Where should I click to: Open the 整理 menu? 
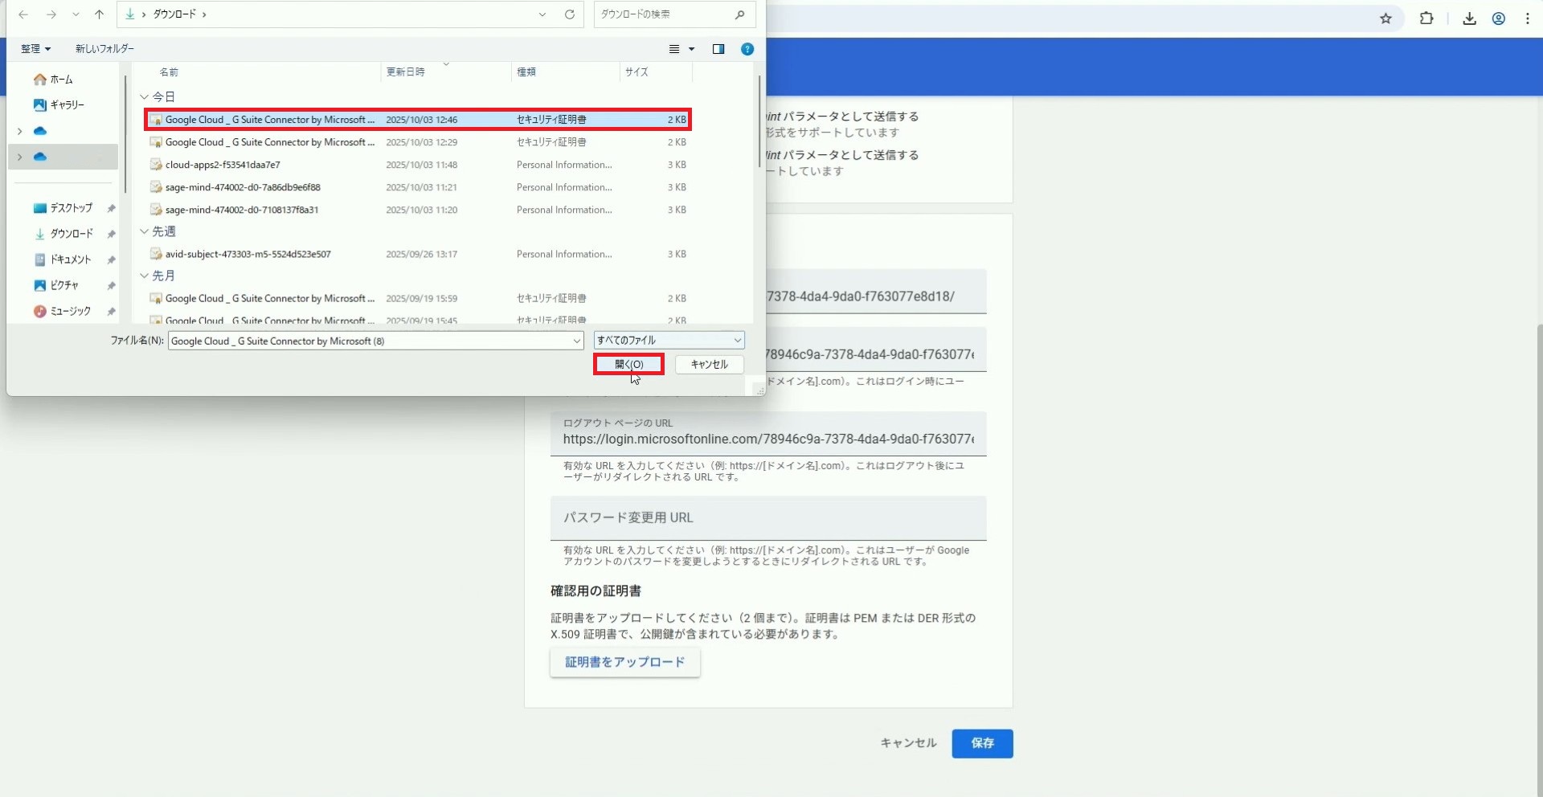click(x=35, y=49)
